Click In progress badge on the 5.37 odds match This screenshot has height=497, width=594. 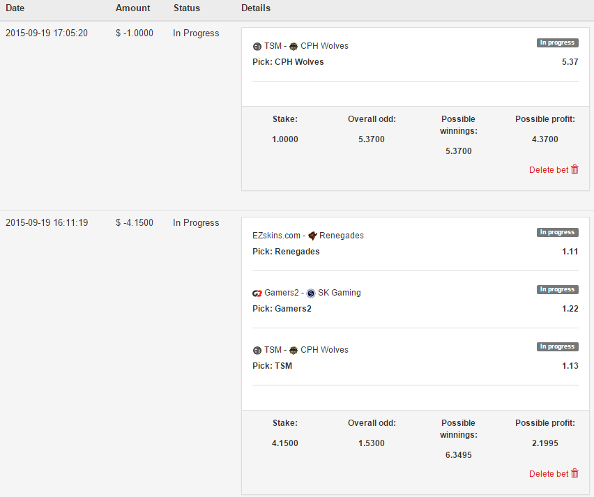pyautogui.click(x=557, y=43)
